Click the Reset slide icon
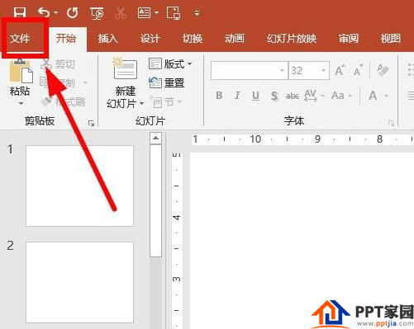The image size is (414, 329). [x=155, y=82]
